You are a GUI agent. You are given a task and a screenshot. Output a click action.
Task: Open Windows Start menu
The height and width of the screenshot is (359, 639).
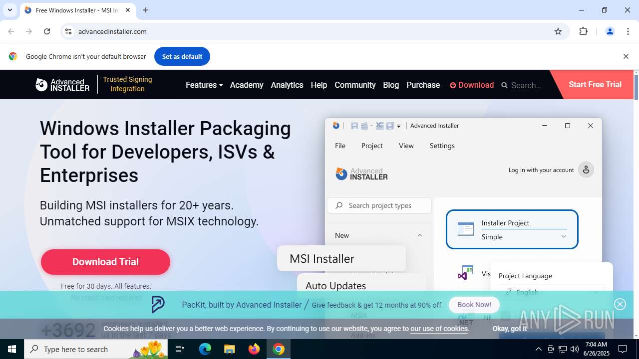point(12,349)
